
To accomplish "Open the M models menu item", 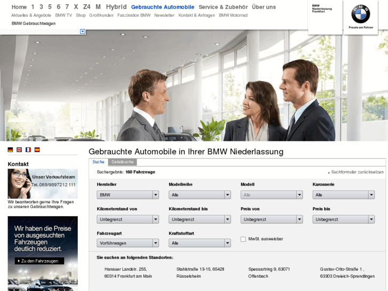I will [x=98, y=7].
